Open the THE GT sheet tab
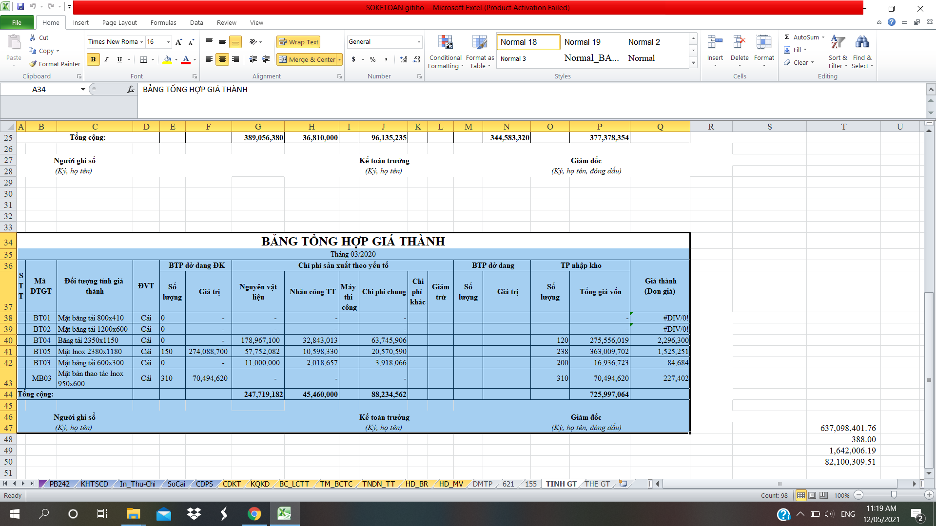 597,484
